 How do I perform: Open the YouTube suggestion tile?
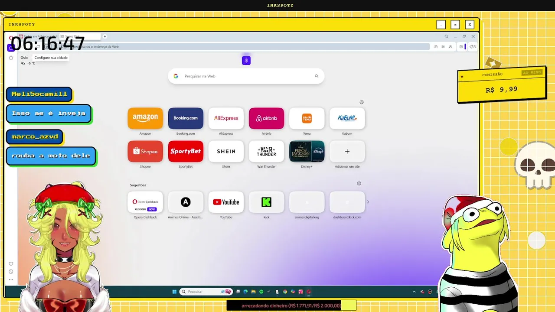226,202
